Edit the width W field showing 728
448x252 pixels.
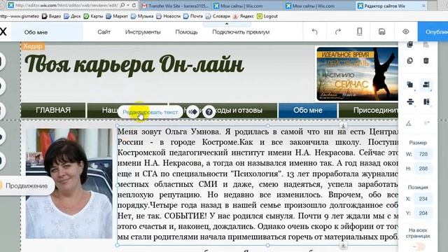tap(423, 154)
